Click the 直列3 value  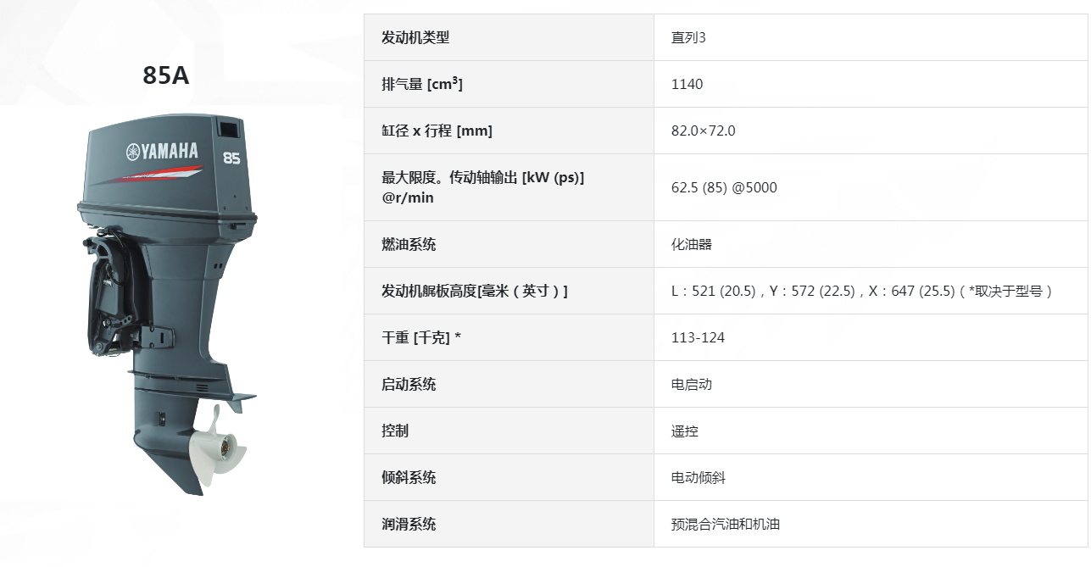[x=688, y=37]
